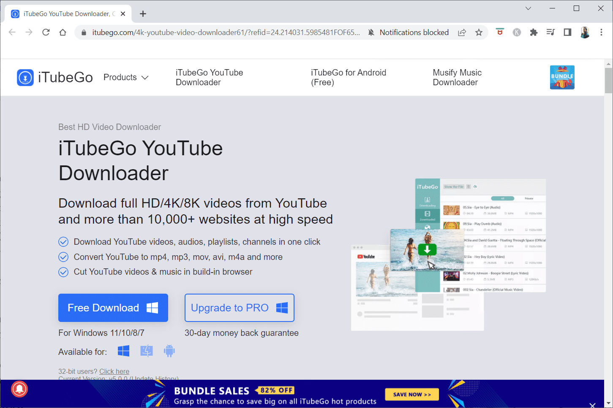The width and height of the screenshot is (613, 408).
Task: Open Chrome extensions puzzle icon
Action: tap(534, 32)
